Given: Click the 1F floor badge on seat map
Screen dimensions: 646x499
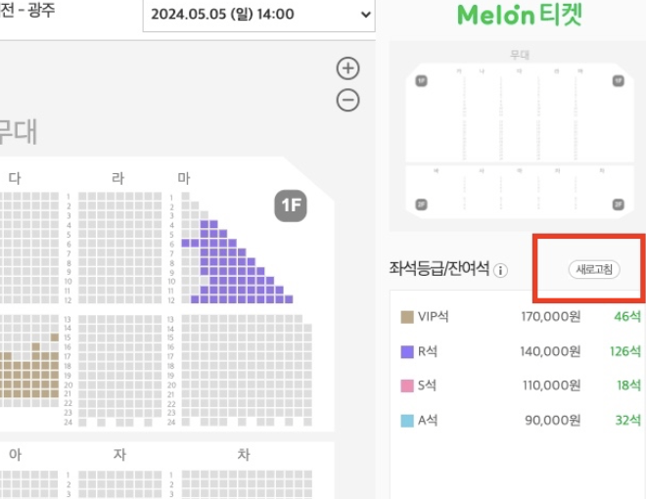Looking at the screenshot, I should 291,205.
